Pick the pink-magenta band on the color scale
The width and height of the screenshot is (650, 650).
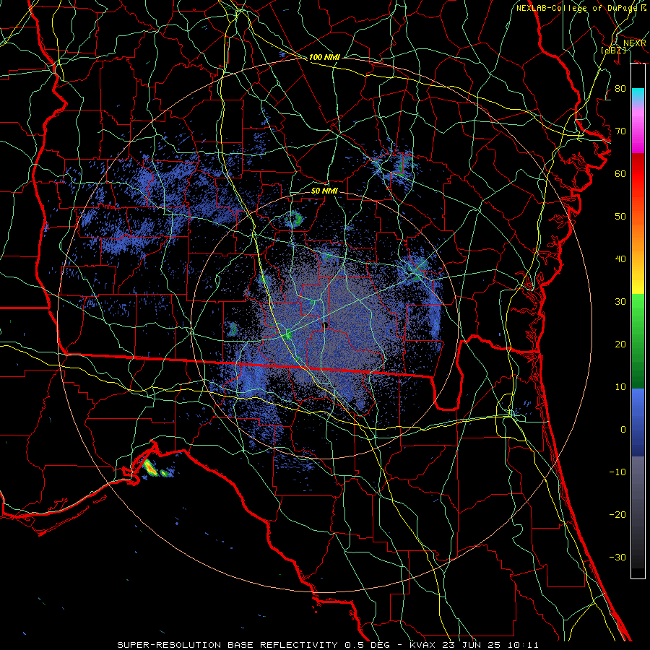tap(638, 131)
